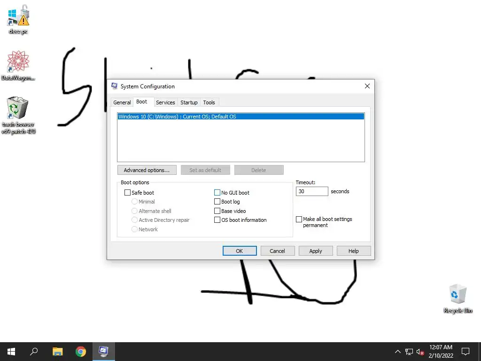481x361 pixels.
Task: Click the Timeout seconds input field
Action: point(312,191)
